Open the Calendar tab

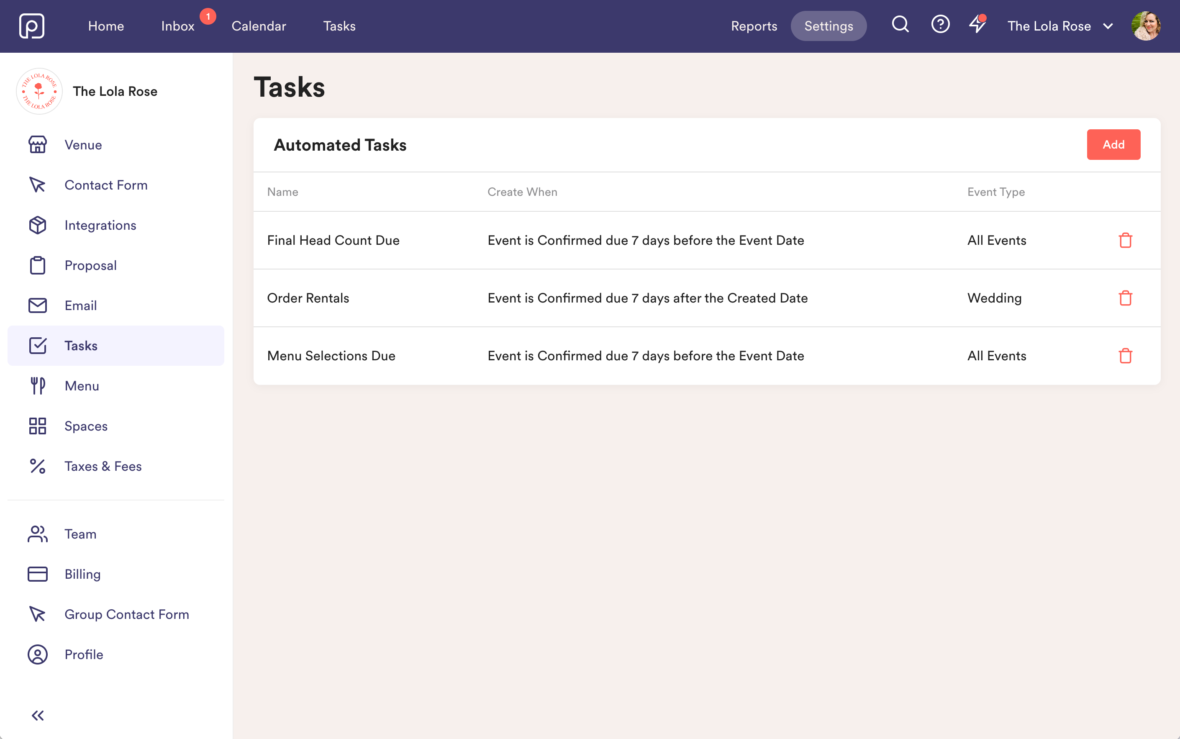pos(259,26)
